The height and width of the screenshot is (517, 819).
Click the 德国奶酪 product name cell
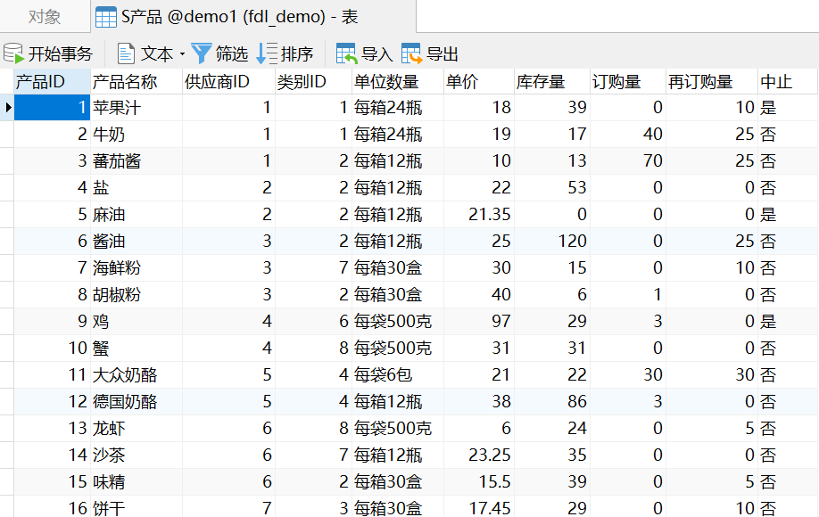tap(125, 402)
